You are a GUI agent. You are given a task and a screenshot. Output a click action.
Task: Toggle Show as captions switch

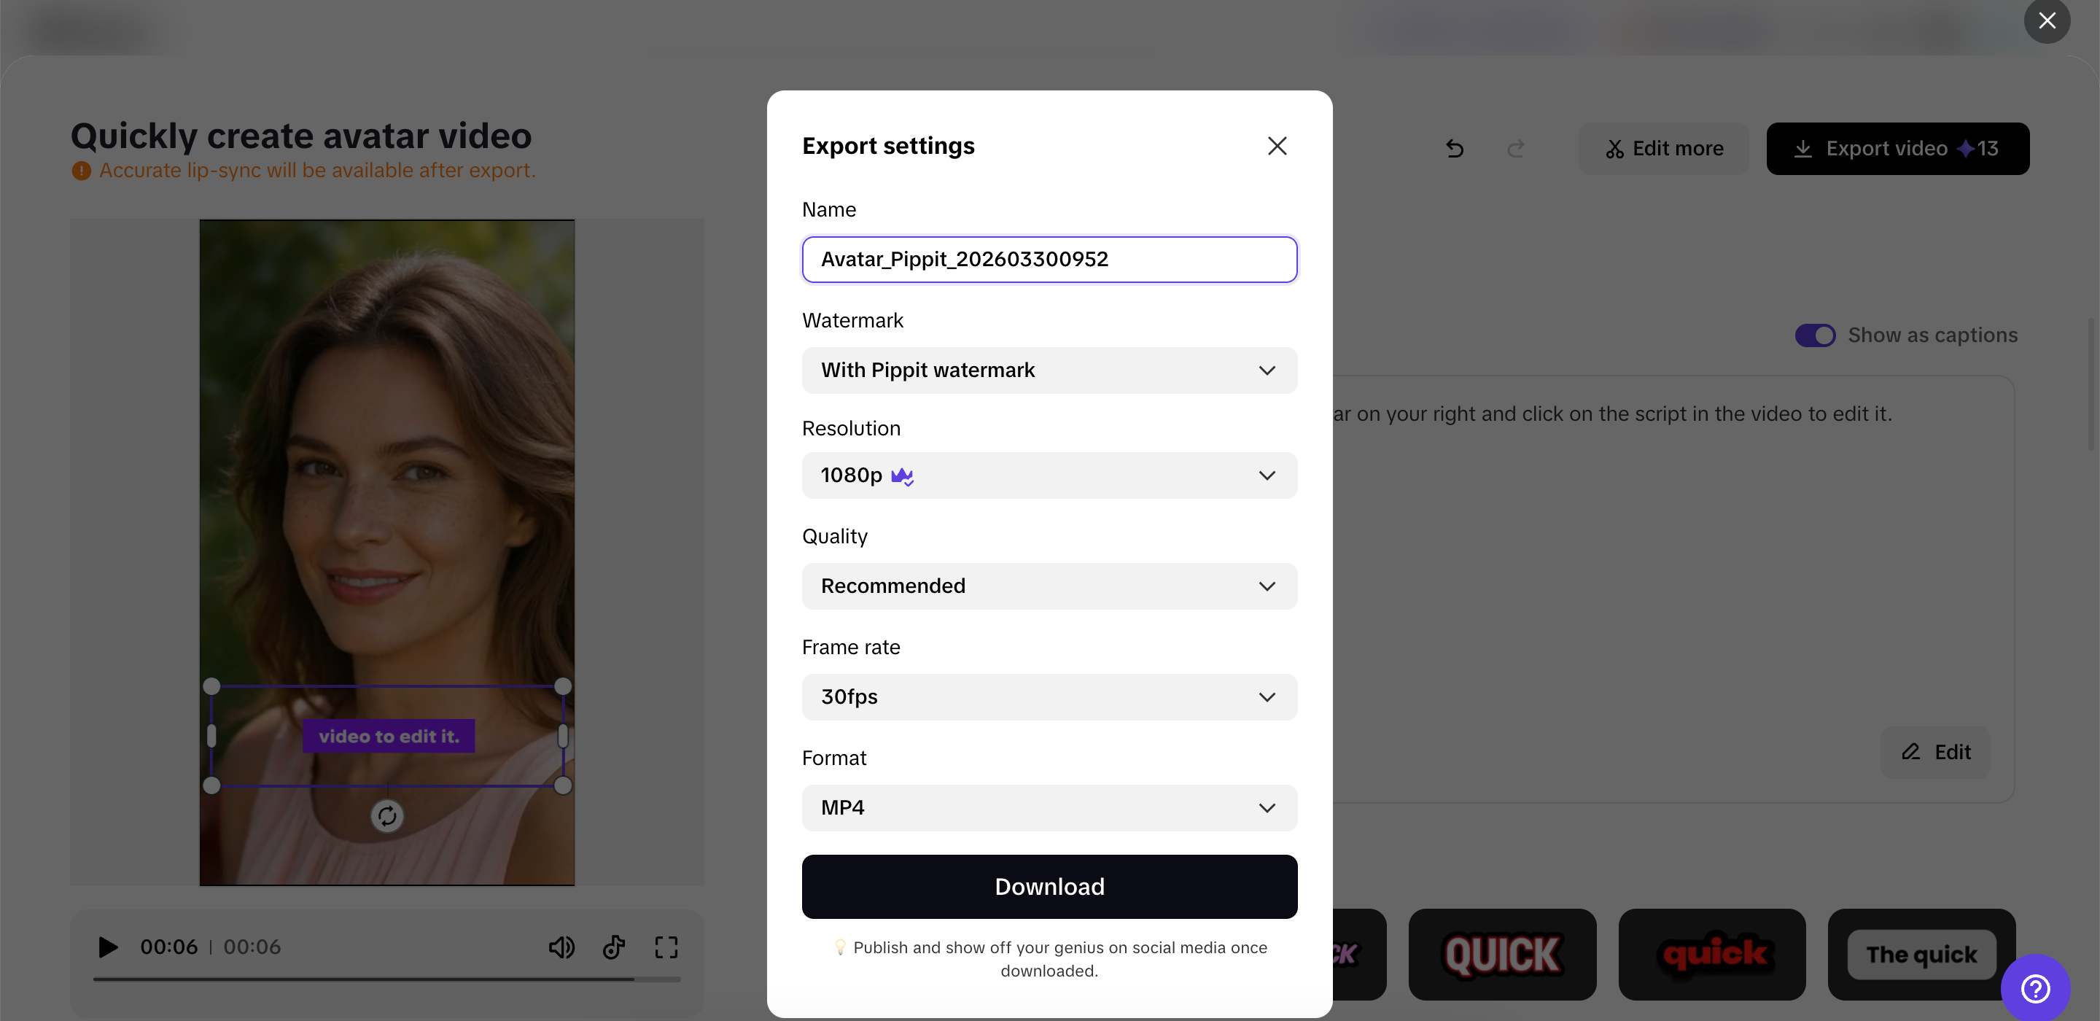click(1815, 335)
